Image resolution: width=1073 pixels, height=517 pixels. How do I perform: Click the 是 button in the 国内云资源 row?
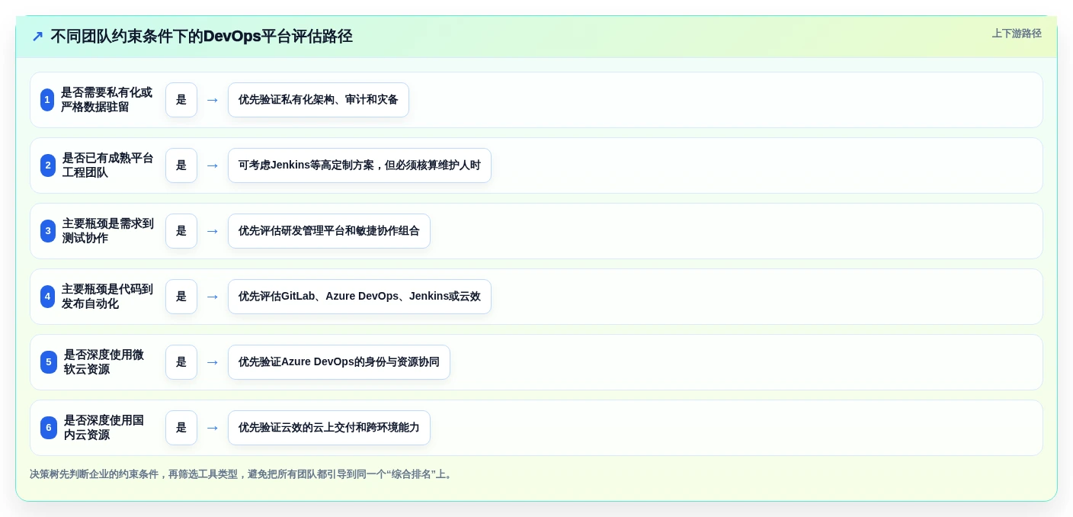[x=181, y=428]
